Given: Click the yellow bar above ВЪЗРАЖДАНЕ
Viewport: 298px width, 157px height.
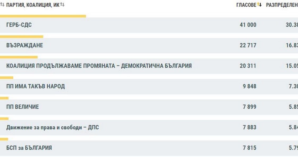Looking at the screenshot, I should click(22, 37).
